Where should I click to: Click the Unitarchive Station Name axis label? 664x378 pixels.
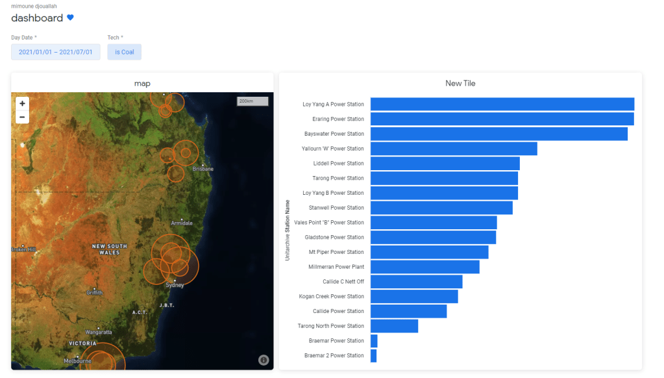pyautogui.click(x=288, y=230)
